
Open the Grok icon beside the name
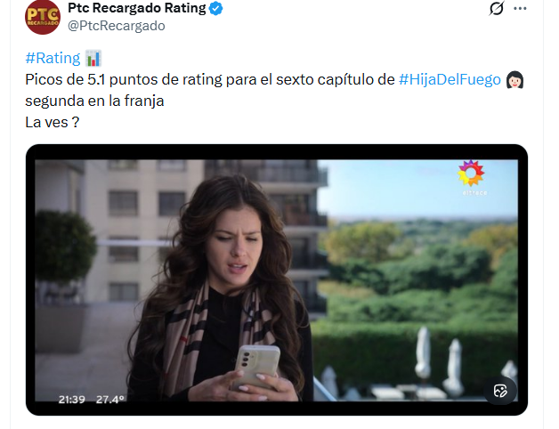click(x=498, y=9)
